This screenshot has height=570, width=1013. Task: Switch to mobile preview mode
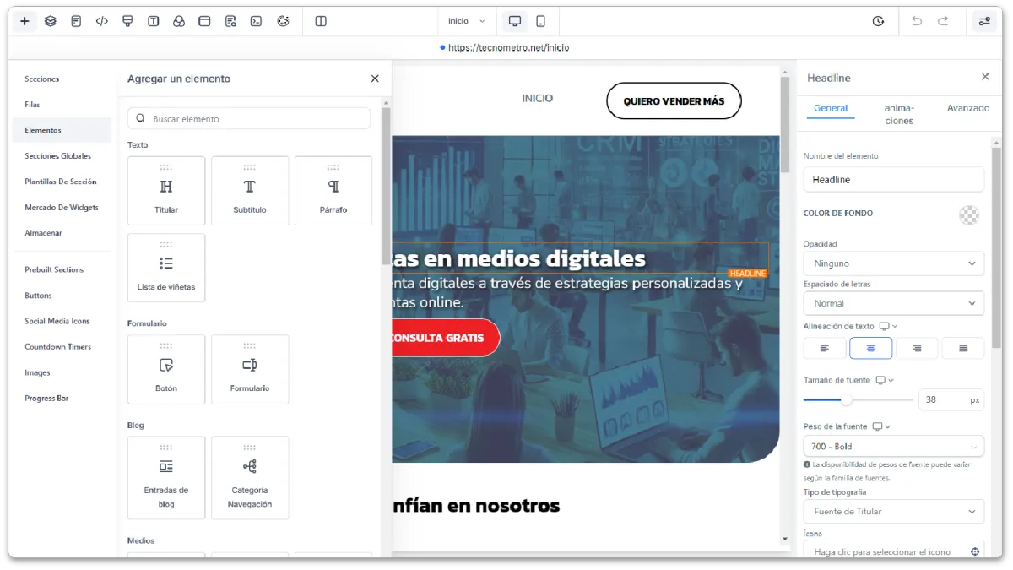coord(541,21)
